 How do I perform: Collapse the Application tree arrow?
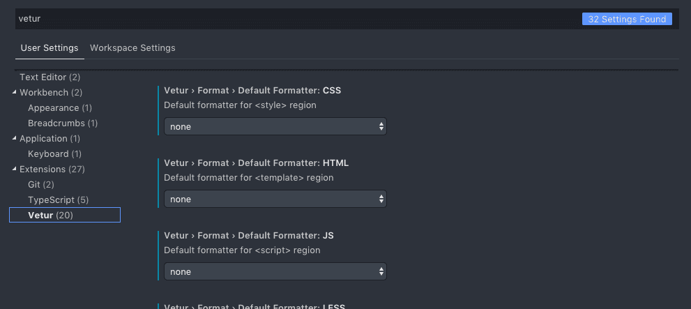click(15, 138)
